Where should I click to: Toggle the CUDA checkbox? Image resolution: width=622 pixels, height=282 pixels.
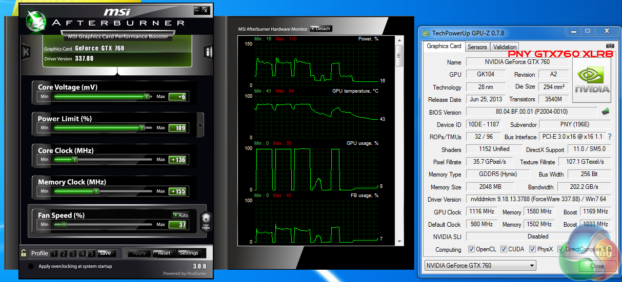pos(503,249)
